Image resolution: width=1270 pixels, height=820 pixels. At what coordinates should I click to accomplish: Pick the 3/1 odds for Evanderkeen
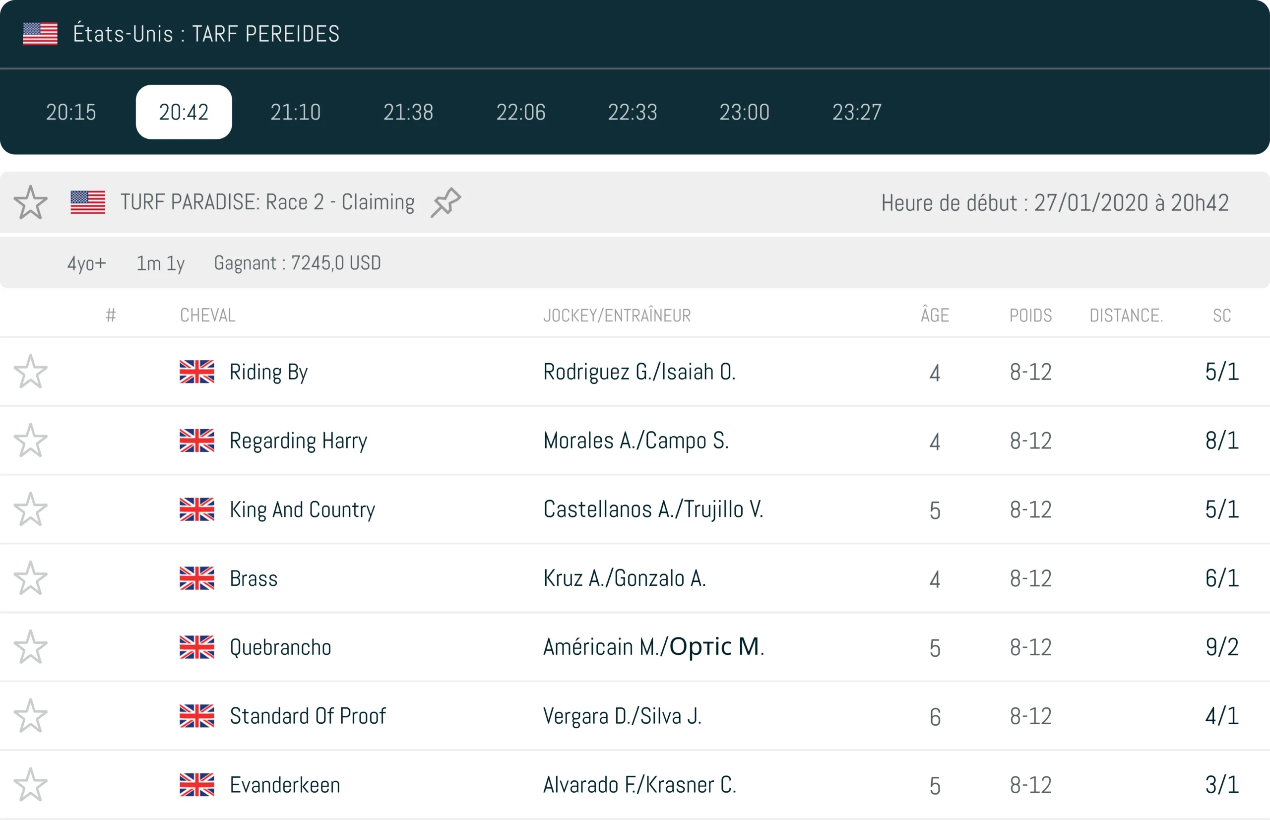[x=1221, y=785]
